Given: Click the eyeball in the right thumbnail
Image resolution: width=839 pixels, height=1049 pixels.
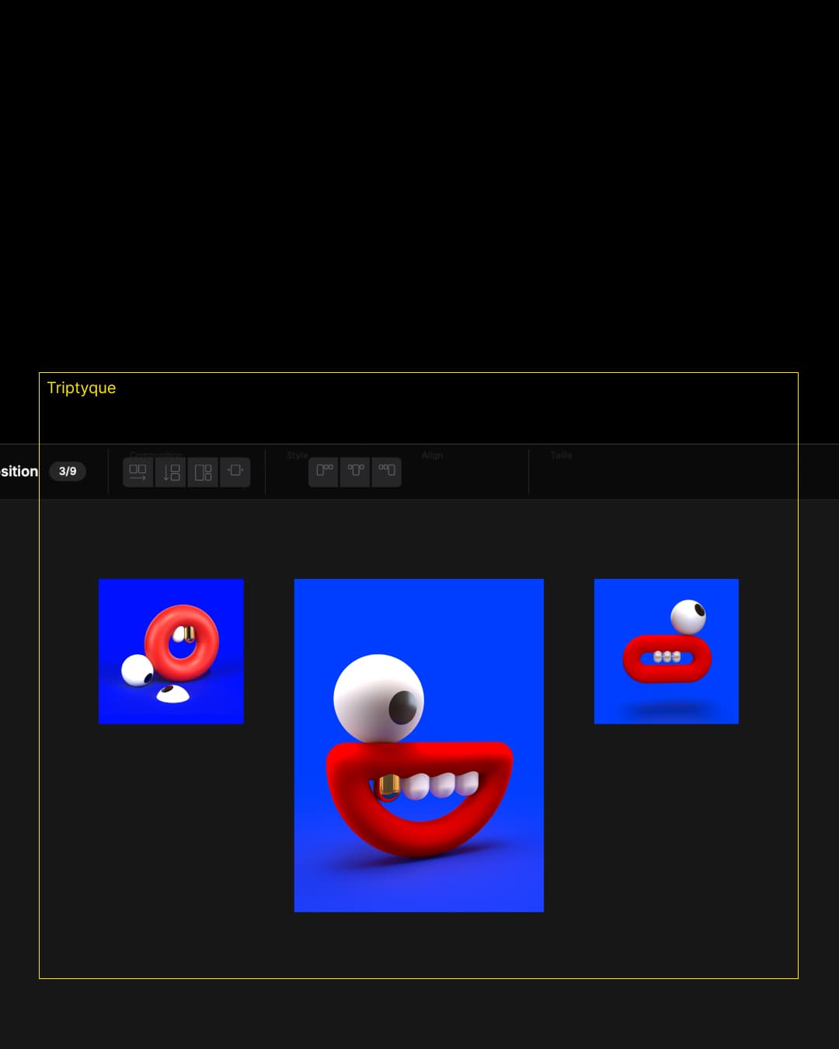Looking at the screenshot, I should [x=688, y=616].
